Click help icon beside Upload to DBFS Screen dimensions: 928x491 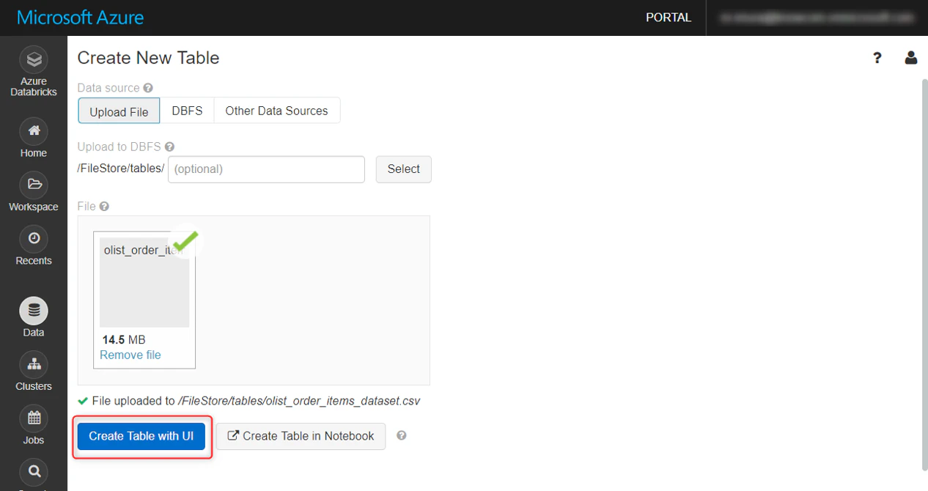click(169, 147)
